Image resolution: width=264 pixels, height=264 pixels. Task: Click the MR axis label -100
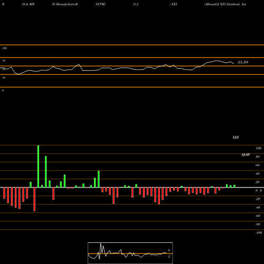259,233
